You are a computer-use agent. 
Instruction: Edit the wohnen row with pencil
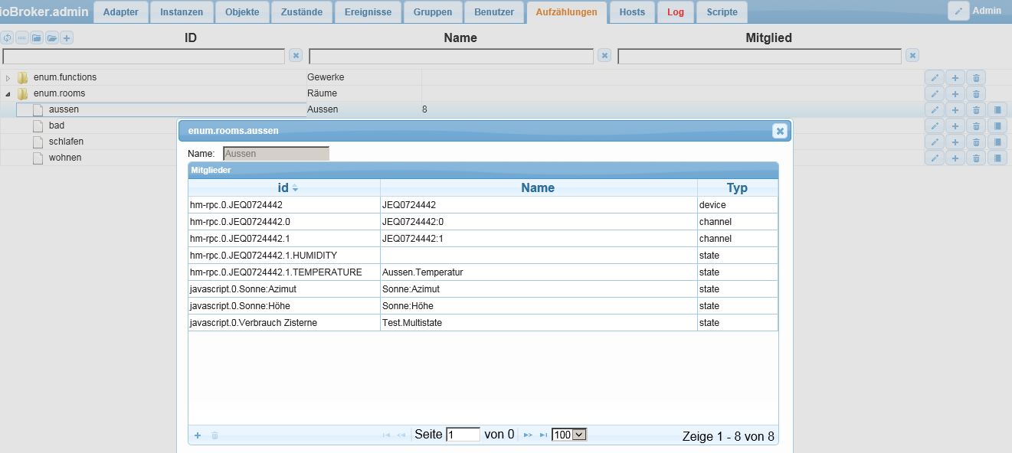click(x=935, y=158)
